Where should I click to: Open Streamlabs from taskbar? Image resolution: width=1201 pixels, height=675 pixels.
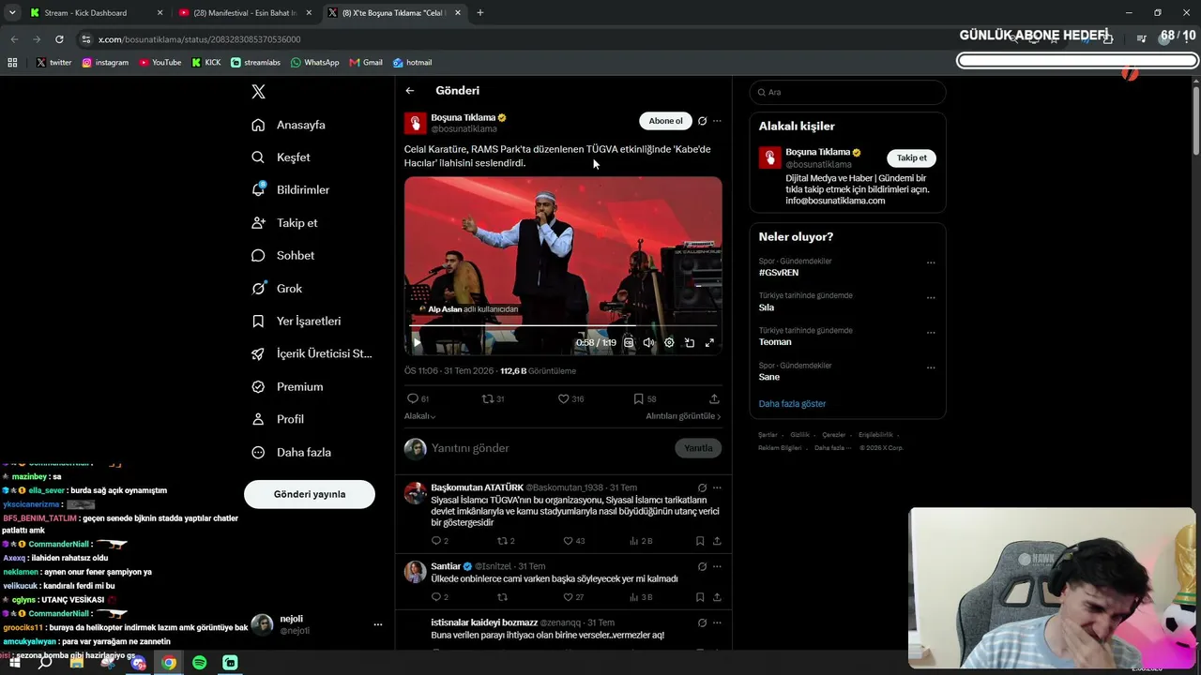tap(231, 663)
